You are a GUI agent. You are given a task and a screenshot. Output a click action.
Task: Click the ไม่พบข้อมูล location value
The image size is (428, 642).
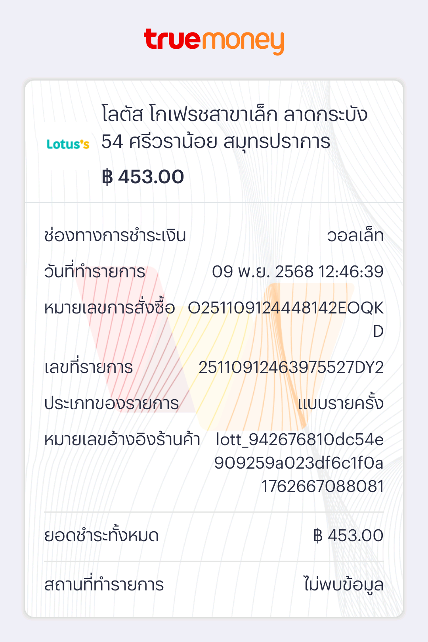pyautogui.click(x=344, y=585)
